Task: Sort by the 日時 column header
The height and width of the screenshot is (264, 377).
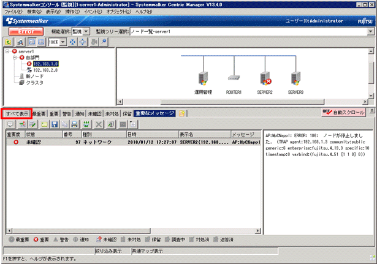Action: [153, 134]
